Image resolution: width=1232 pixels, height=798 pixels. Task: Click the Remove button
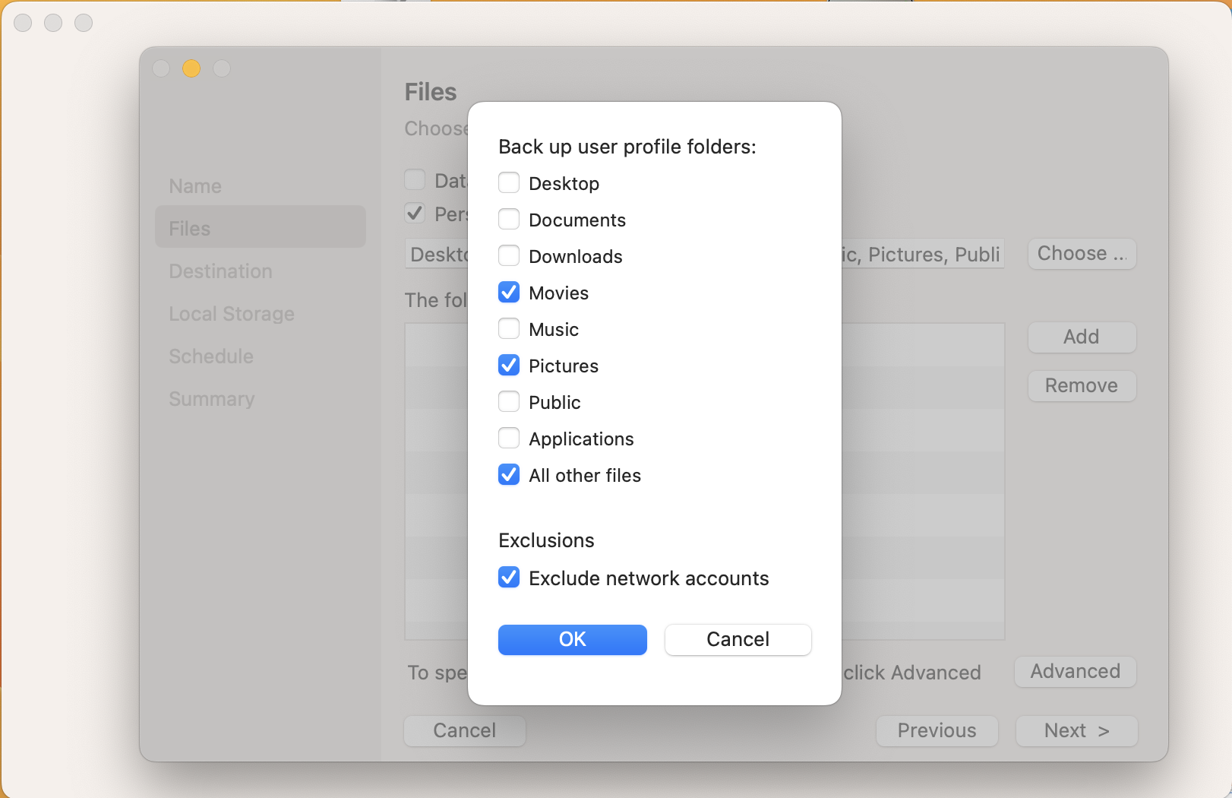1082,385
